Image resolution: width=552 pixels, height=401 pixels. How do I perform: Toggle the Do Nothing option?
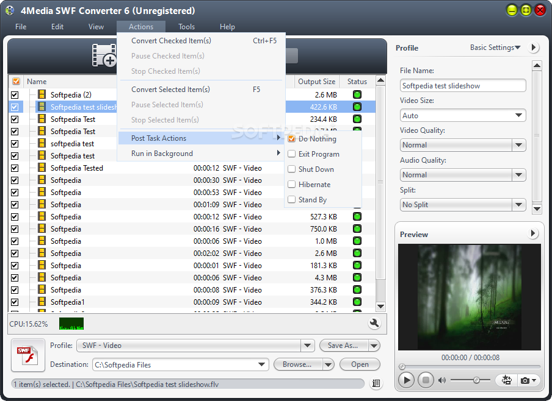pos(291,138)
